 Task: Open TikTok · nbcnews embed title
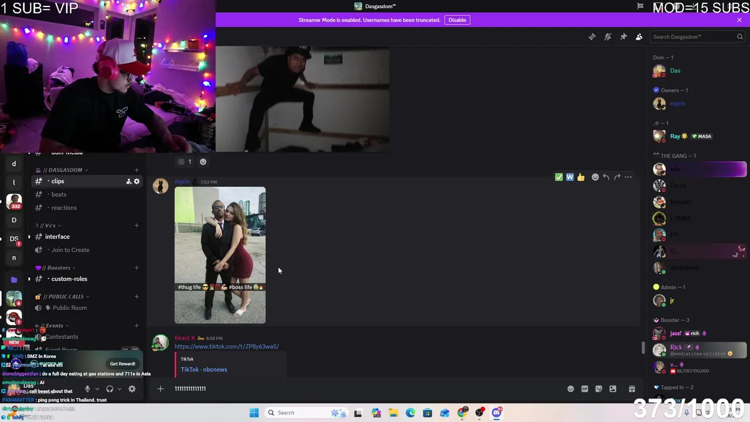tap(204, 370)
